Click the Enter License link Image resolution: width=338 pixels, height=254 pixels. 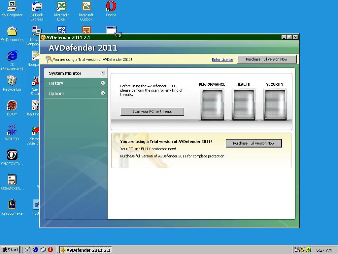coord(222,60)
